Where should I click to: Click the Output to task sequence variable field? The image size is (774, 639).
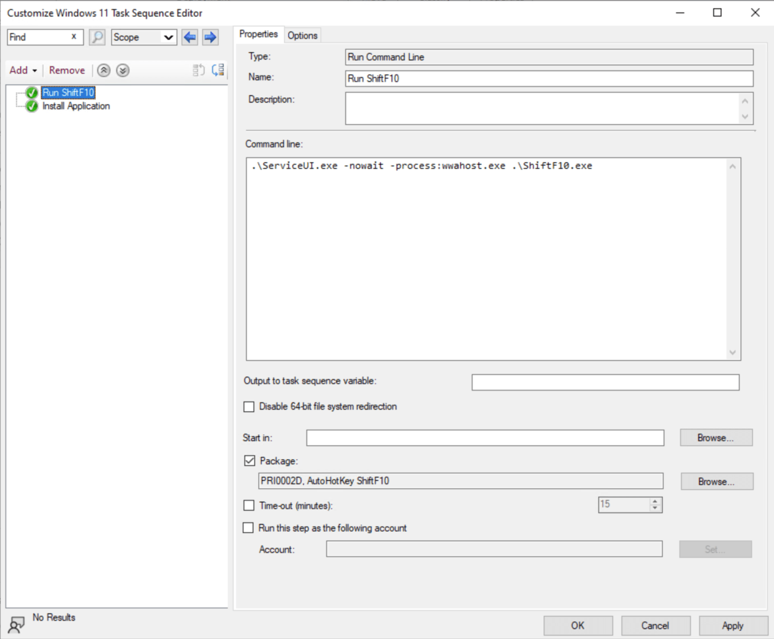(x=605, y=383)
